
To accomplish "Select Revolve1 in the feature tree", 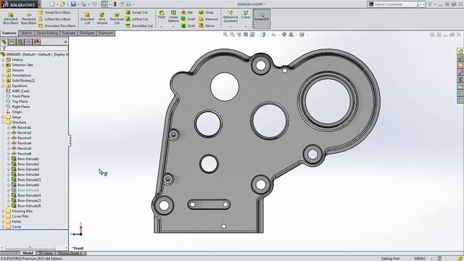I will point(21,128).
